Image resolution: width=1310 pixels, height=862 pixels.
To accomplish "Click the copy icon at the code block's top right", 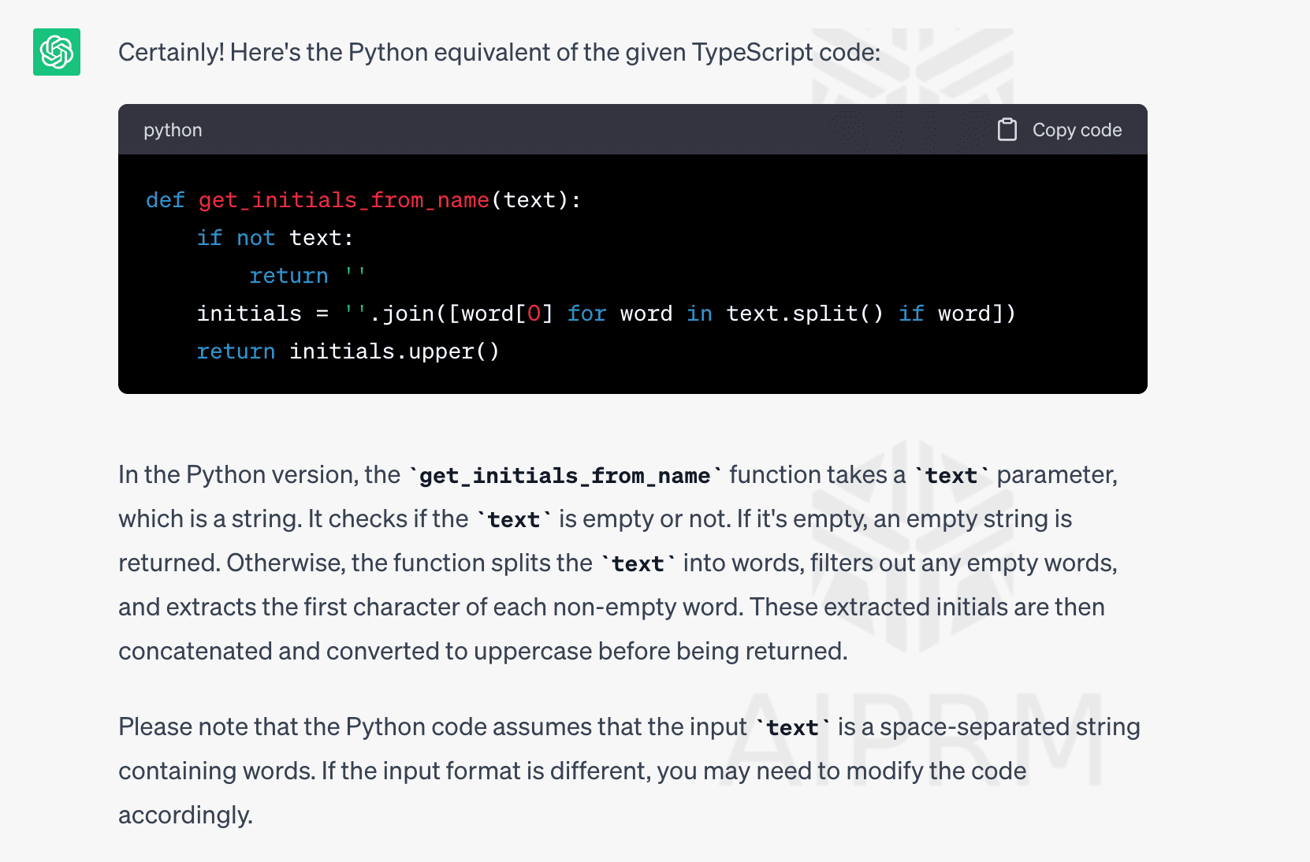I will tap(1007, 129).
